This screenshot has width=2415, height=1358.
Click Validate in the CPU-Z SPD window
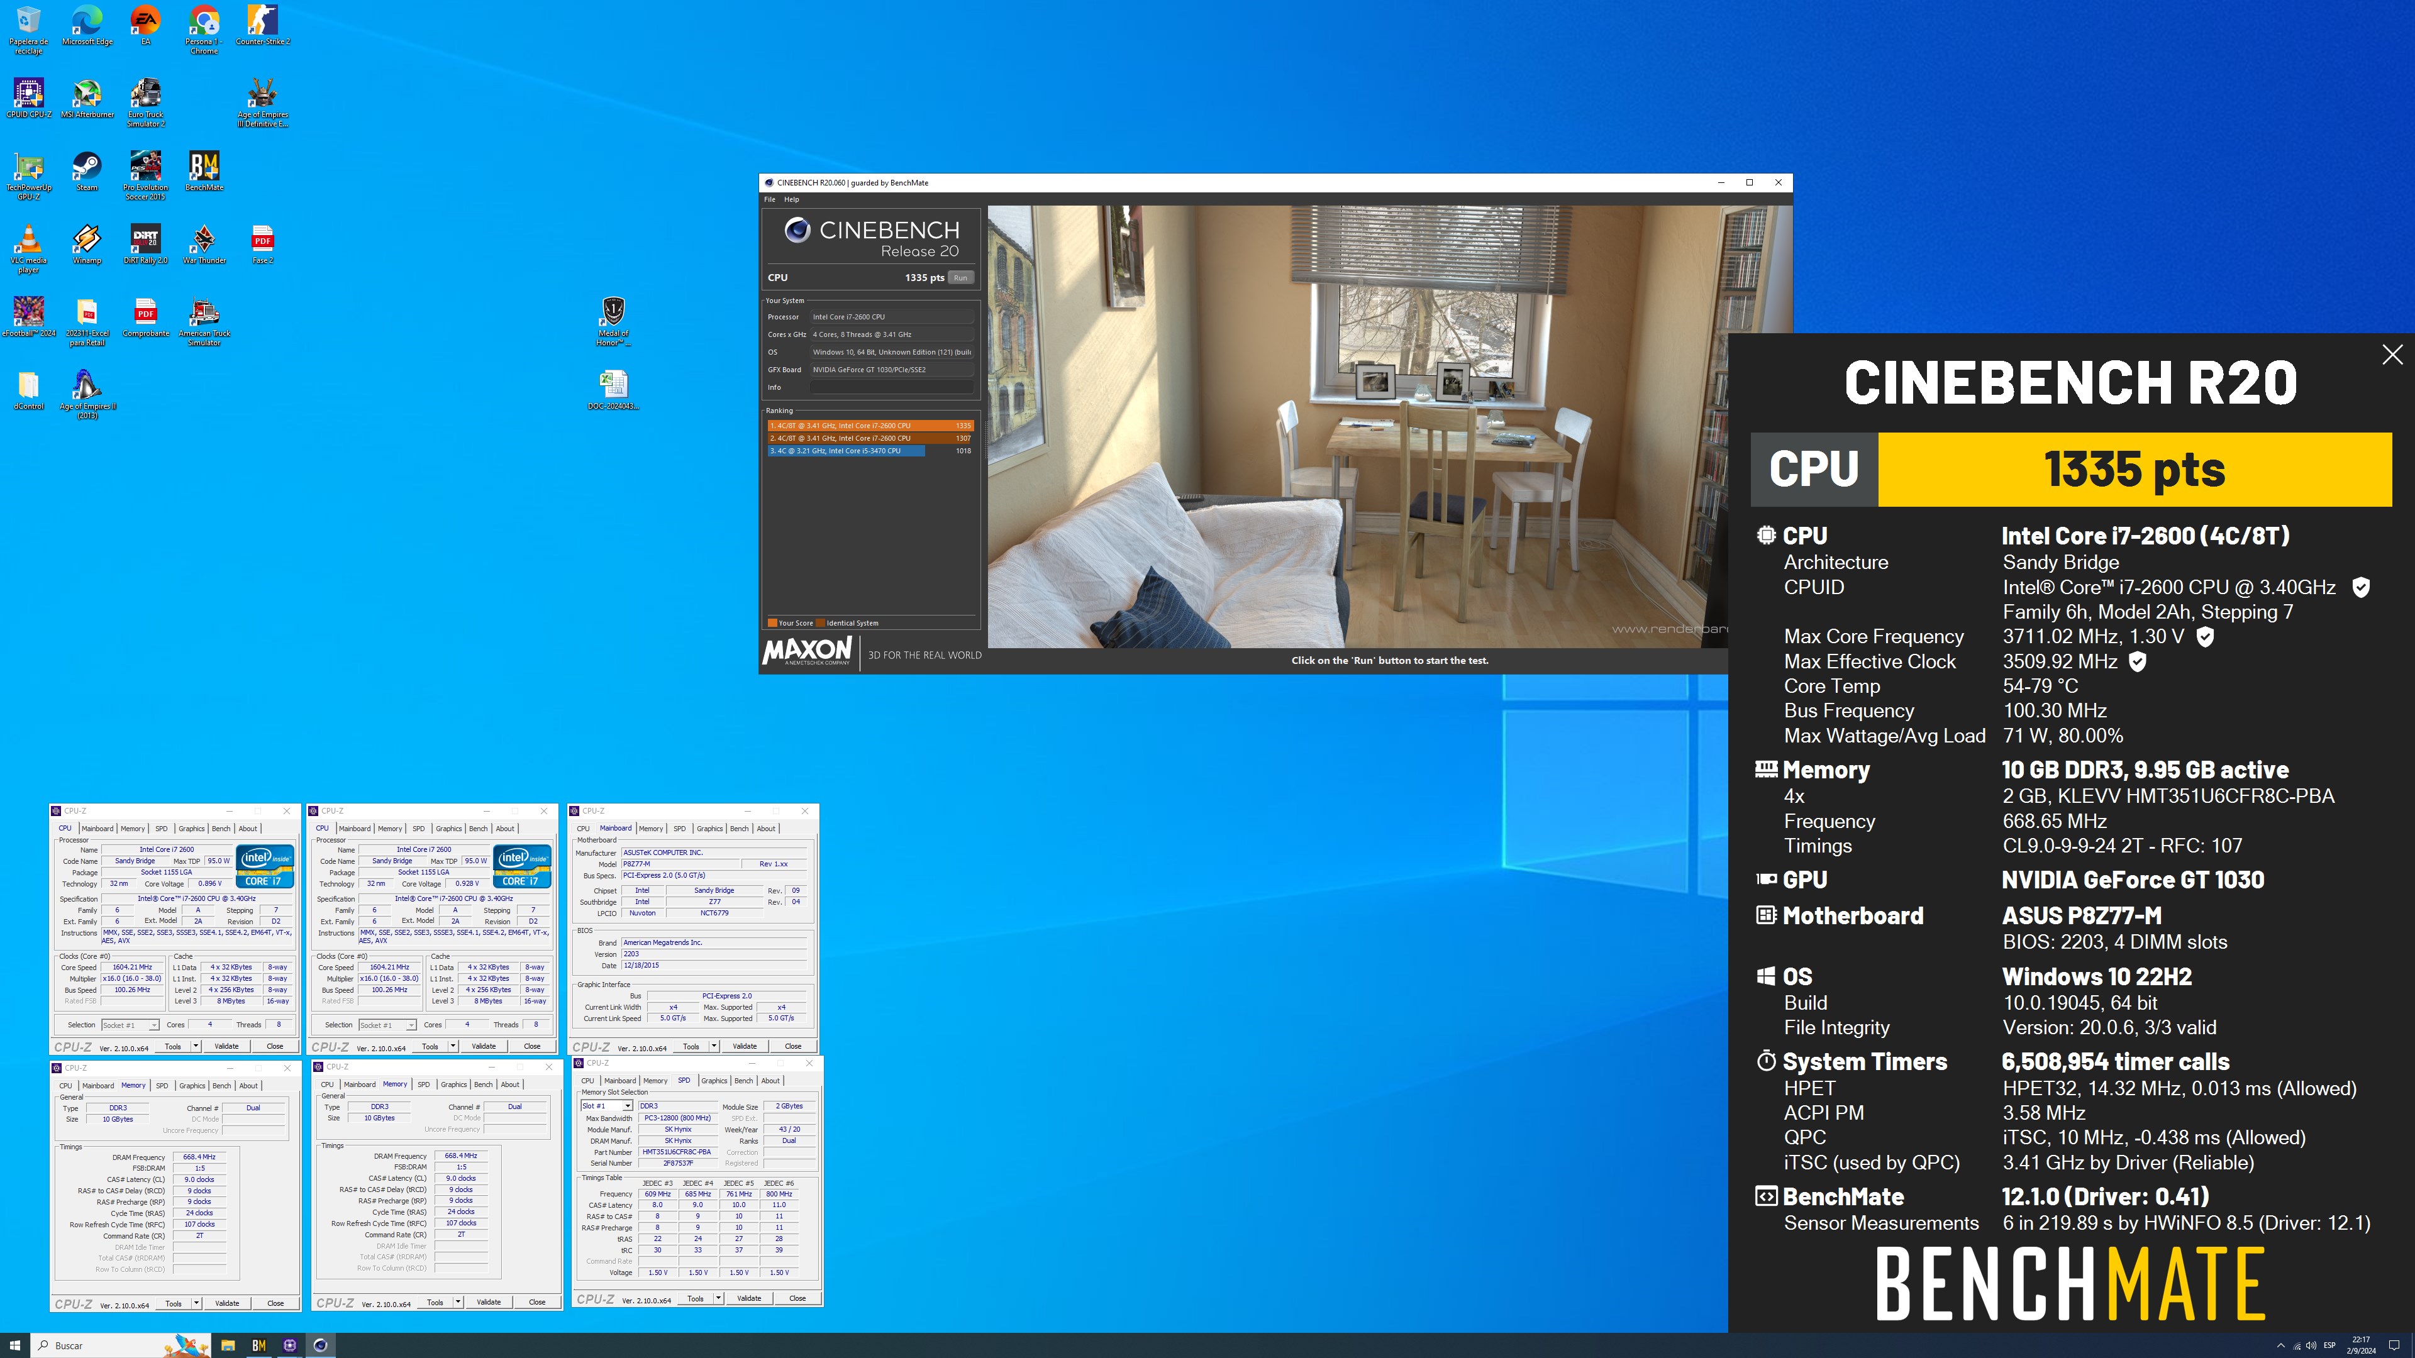pyautogui.click(x=749, y=1298)
